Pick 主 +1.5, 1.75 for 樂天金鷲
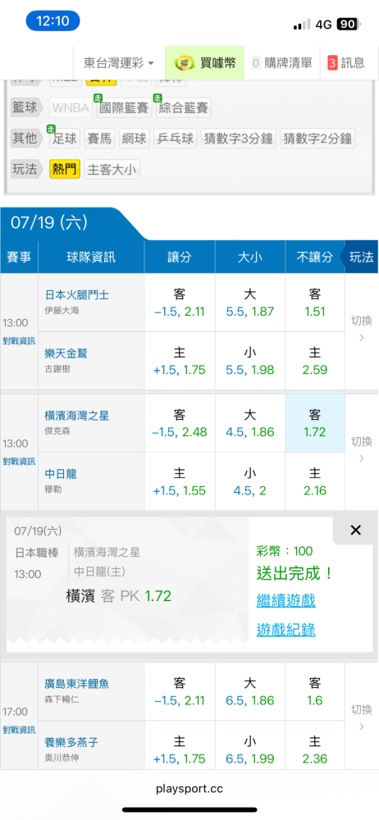This screenshot has width=379, height=820. 180,361
